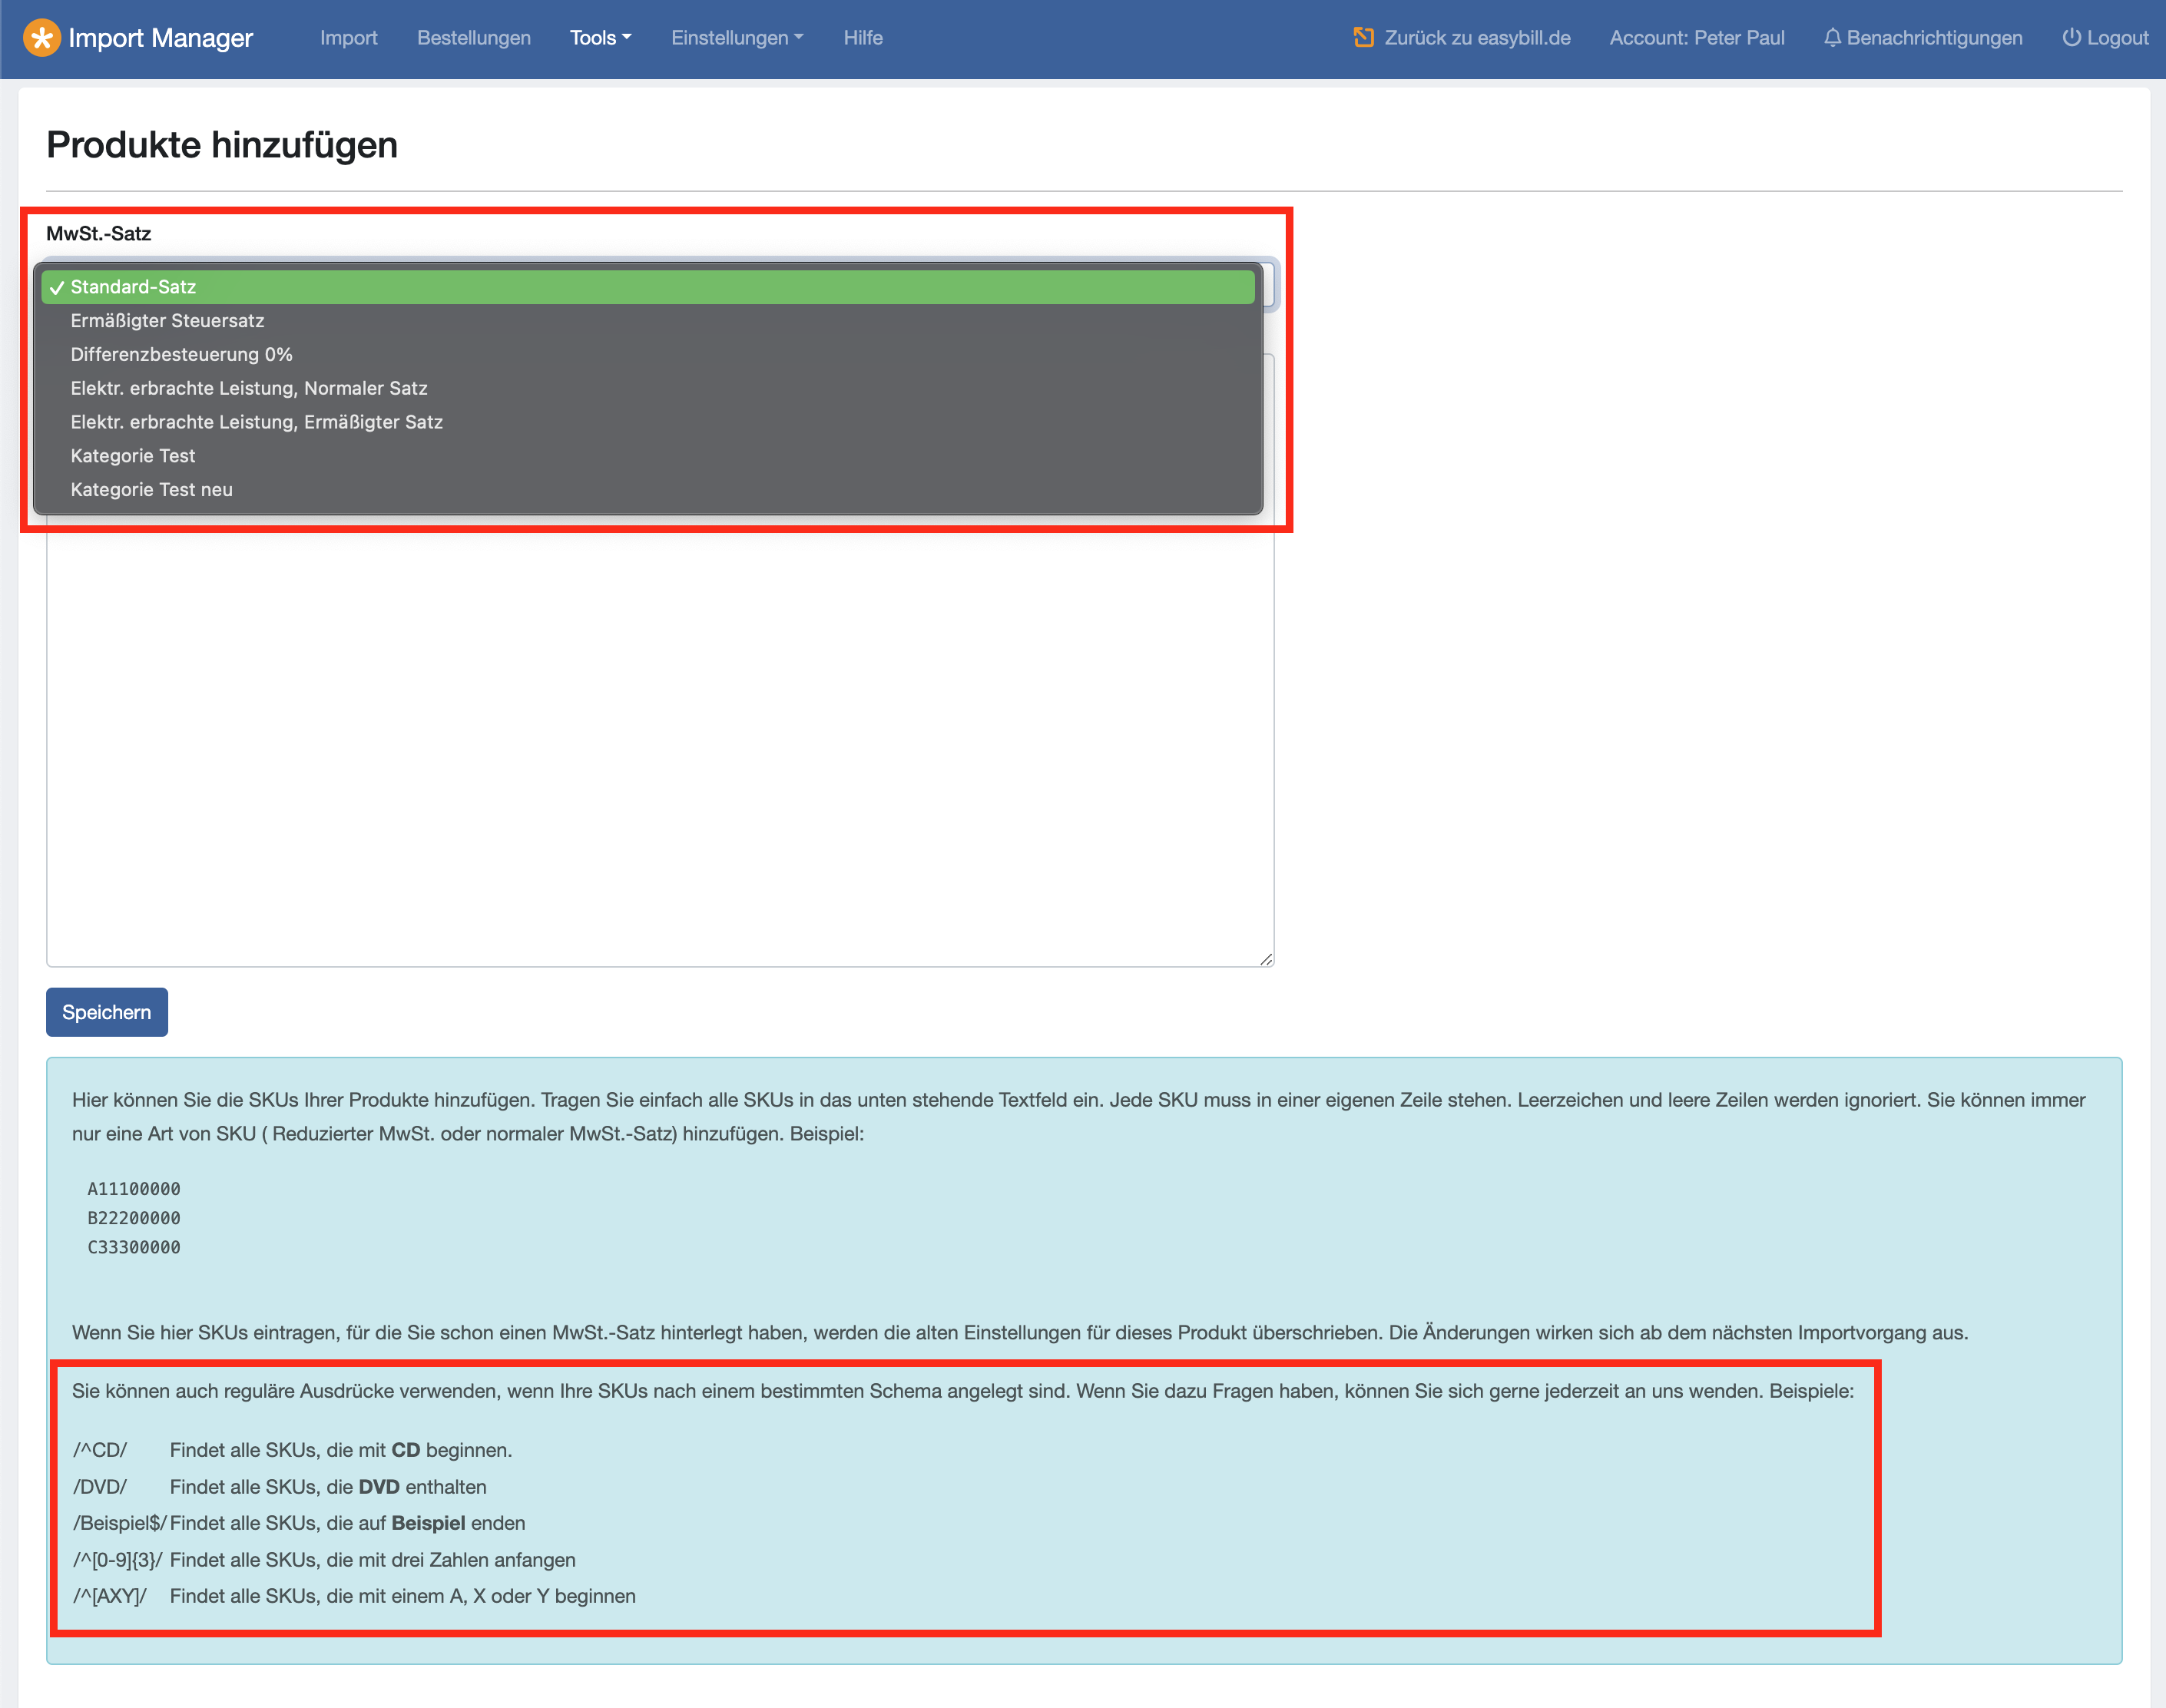
Task: Open Benachrichtigungen notifications
Action: pos(1923,38)
